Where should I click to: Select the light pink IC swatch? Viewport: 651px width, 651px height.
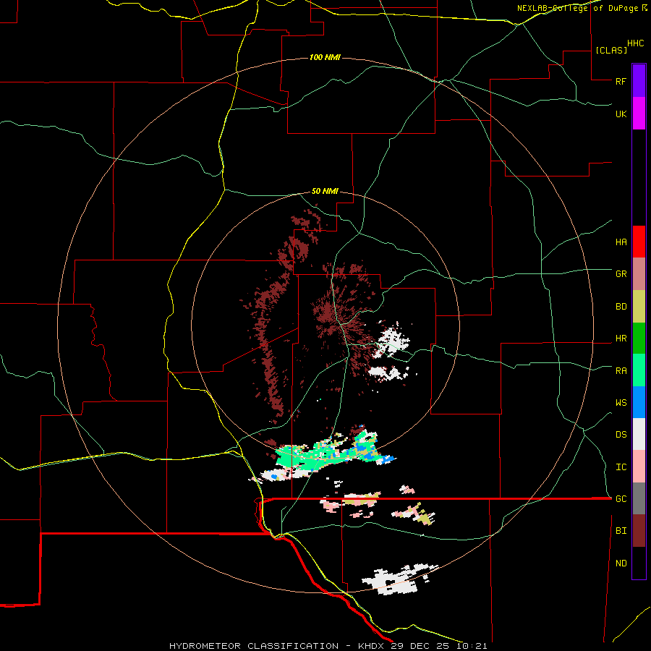639,467
